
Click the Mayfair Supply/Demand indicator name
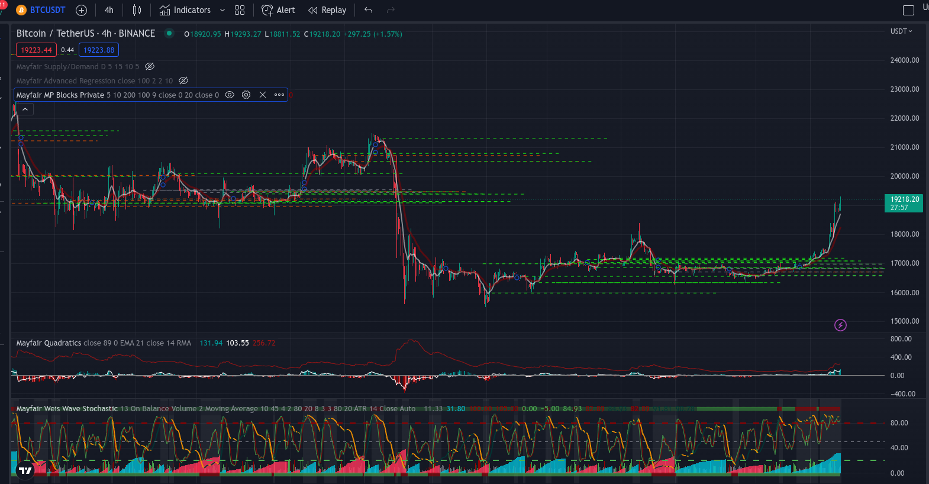point(78,66)
